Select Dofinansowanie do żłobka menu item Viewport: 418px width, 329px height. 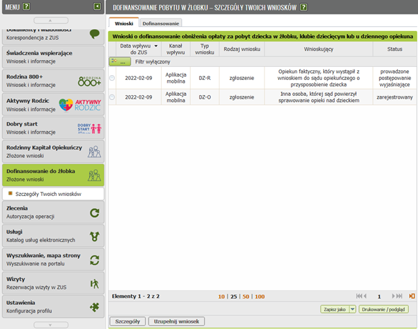[x=53, y=175]
